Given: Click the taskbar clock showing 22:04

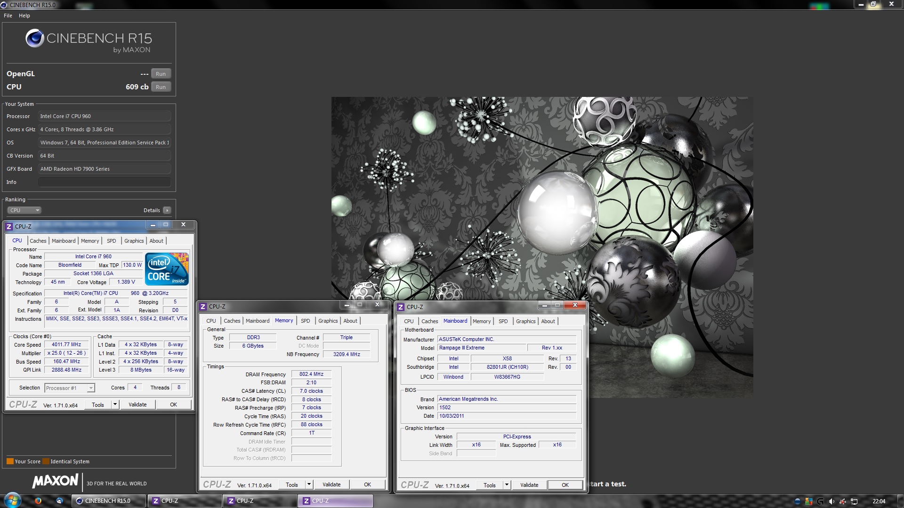Looking at the screenshot, I should tap(879, 501).
